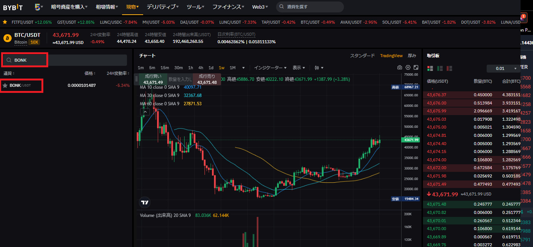Click the 43671.99 current price marker on chart axis

click(411, 140)
